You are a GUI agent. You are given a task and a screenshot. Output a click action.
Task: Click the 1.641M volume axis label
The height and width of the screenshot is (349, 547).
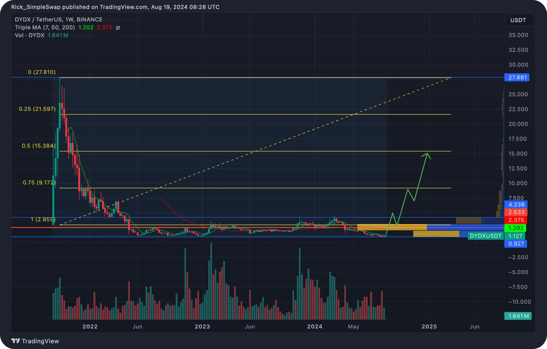click(x=518, y=316)
